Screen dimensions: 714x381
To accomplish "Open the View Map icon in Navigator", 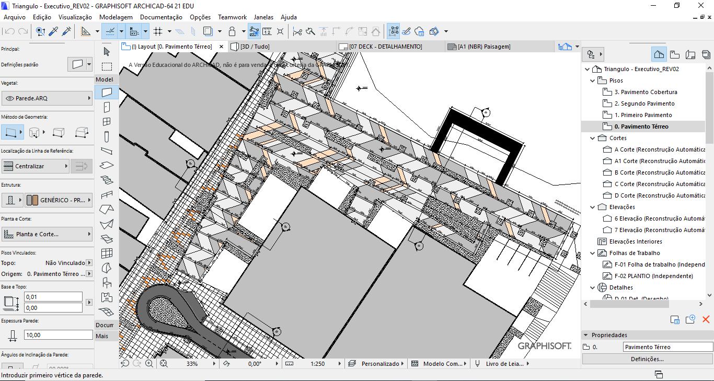I will click(x=675, y=54).
